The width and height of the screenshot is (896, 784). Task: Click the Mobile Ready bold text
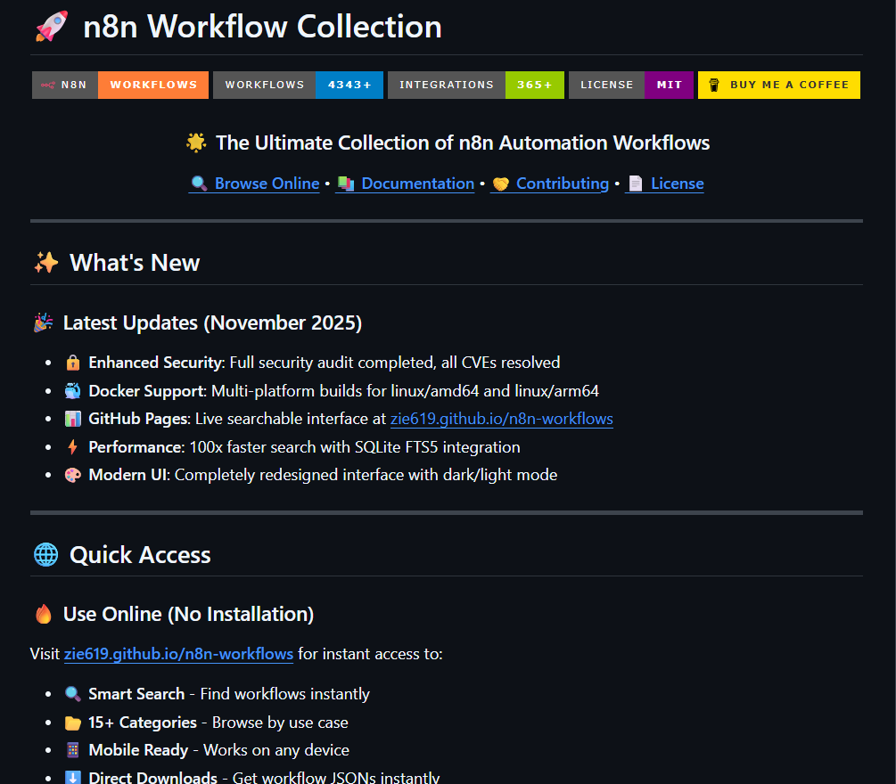click(x=138, y=750)
